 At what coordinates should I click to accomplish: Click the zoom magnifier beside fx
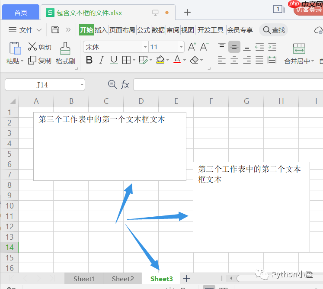tap(112, 84)
